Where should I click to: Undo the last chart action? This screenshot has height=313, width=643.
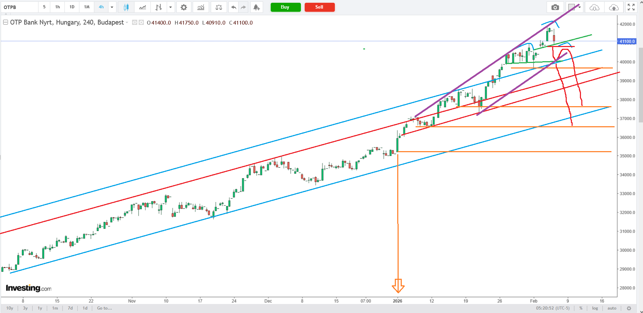tap(234, 7)
